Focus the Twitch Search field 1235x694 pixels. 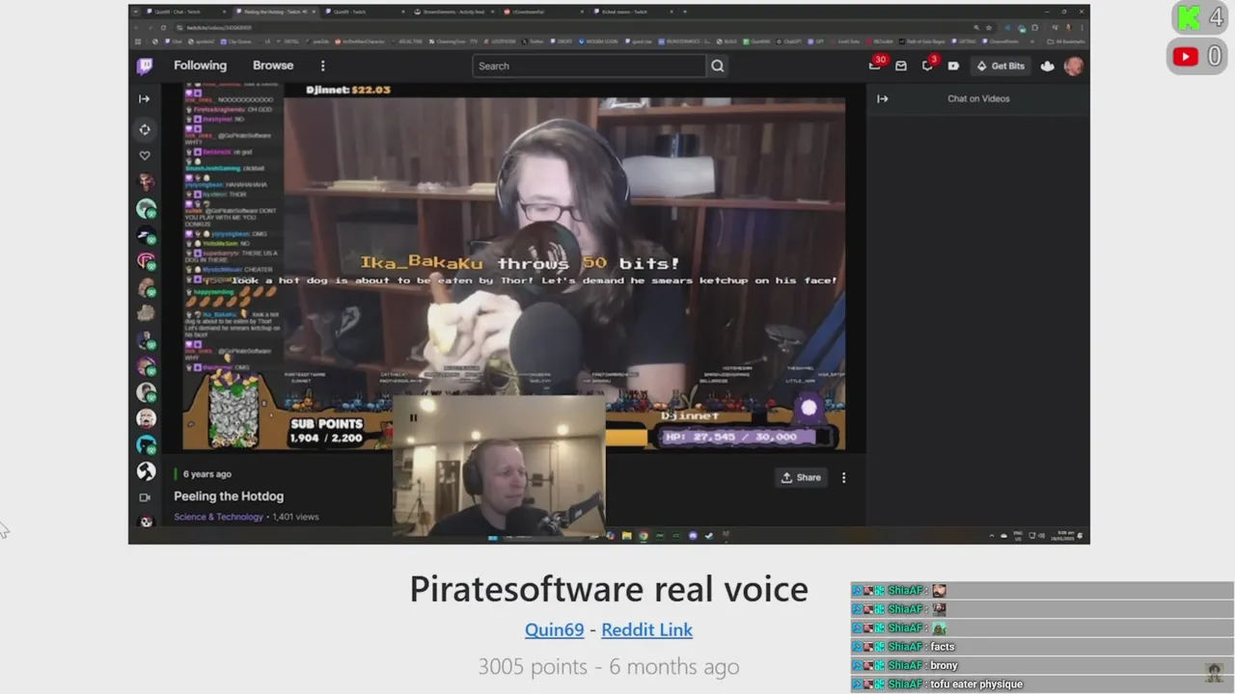pyautogui.click(x=589, y=66)
